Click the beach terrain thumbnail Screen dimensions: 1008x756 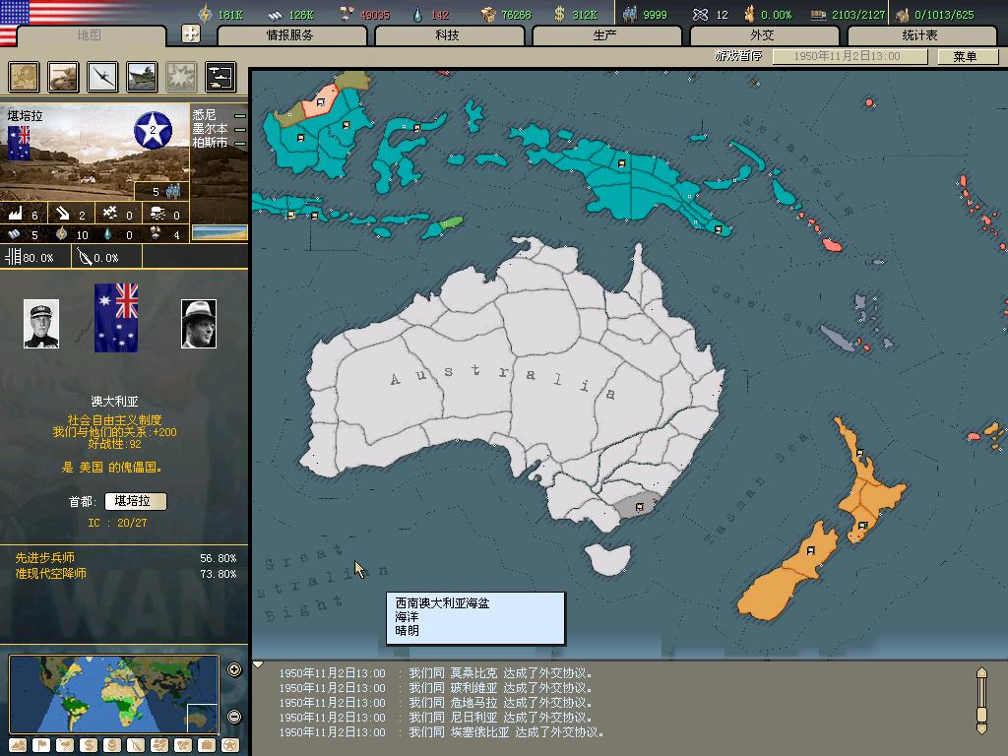pyautogui.click(x=220, y=232)
